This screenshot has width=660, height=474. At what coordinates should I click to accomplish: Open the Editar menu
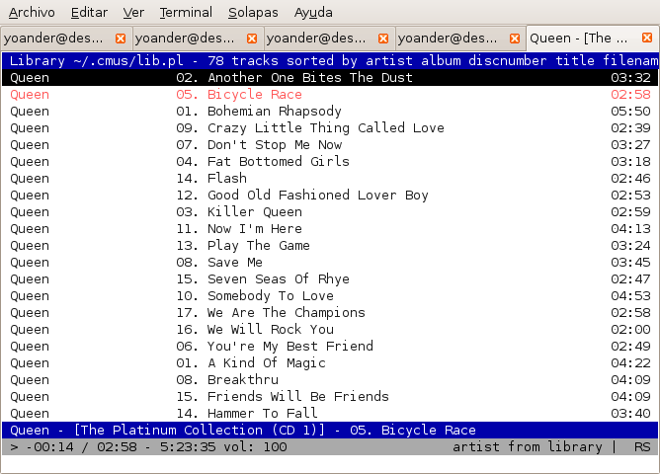click(89, 13)
